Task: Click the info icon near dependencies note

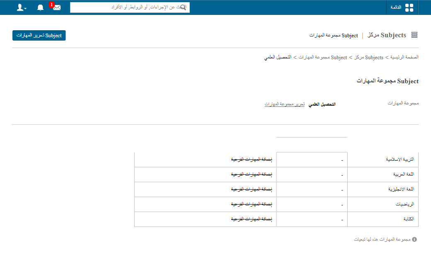Action: (x=414, y=239)
